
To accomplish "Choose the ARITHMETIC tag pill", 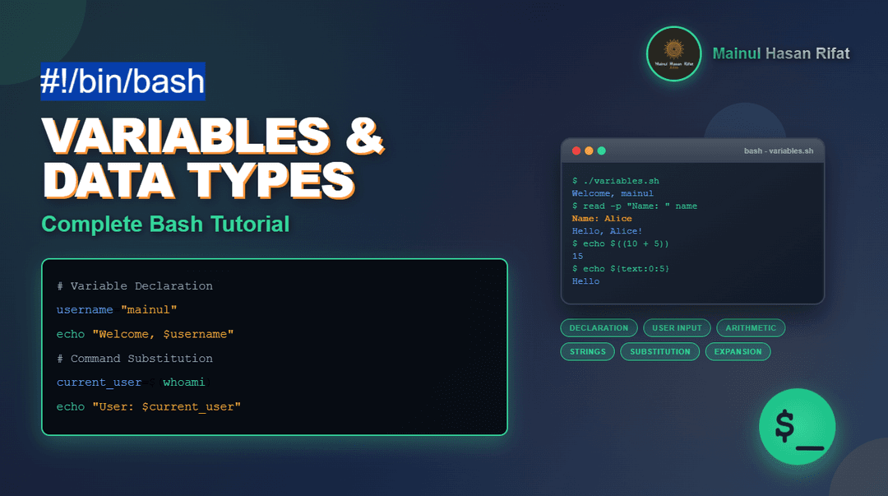I will click(751, 328).
